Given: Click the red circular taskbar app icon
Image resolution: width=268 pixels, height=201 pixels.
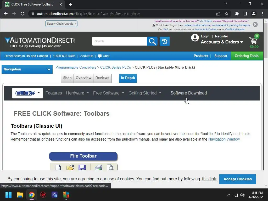Looking at the screenshot, I should 43,195.
